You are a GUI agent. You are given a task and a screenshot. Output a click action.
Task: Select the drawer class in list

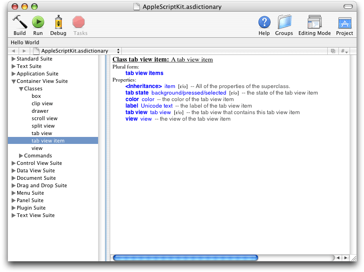40,111
